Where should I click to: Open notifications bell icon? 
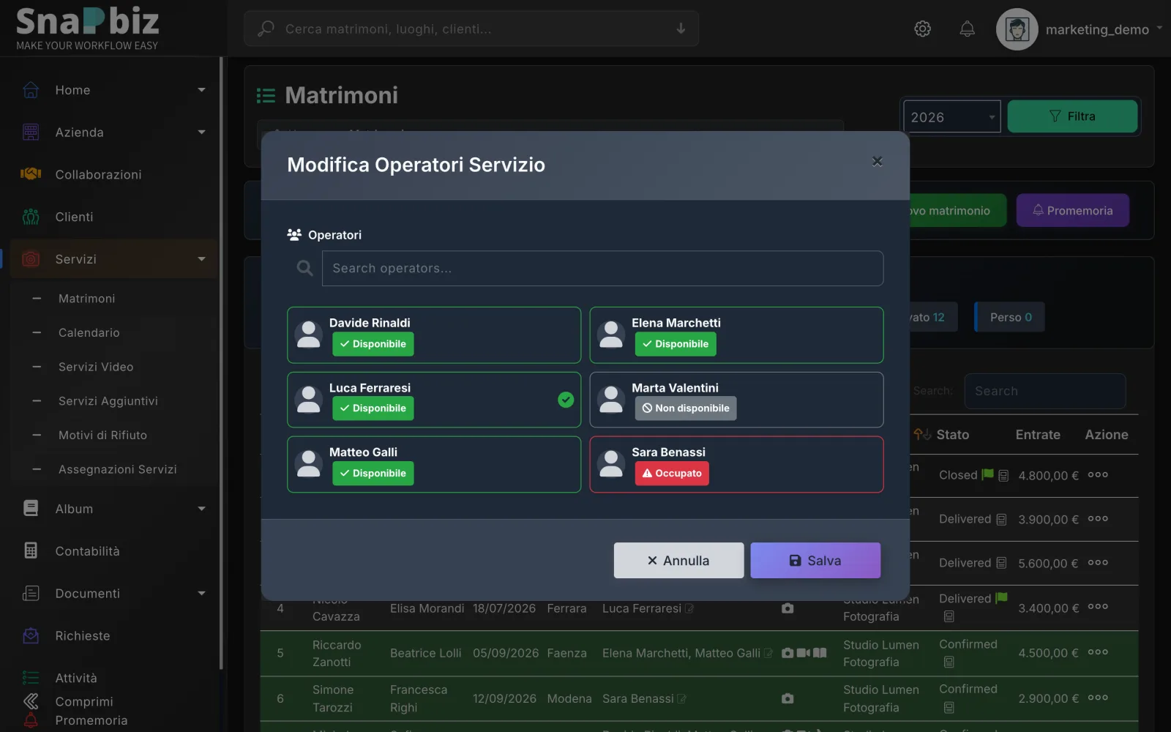coord(967,29)
